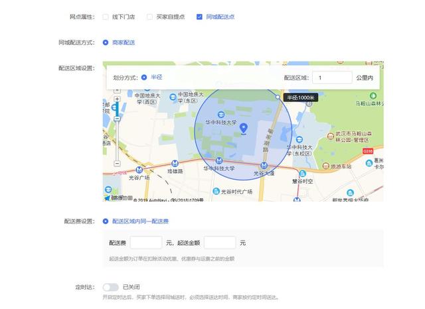Click the circle radius adjustment handle
Viewport: 425px width, 309px height.
pos(278,97)
